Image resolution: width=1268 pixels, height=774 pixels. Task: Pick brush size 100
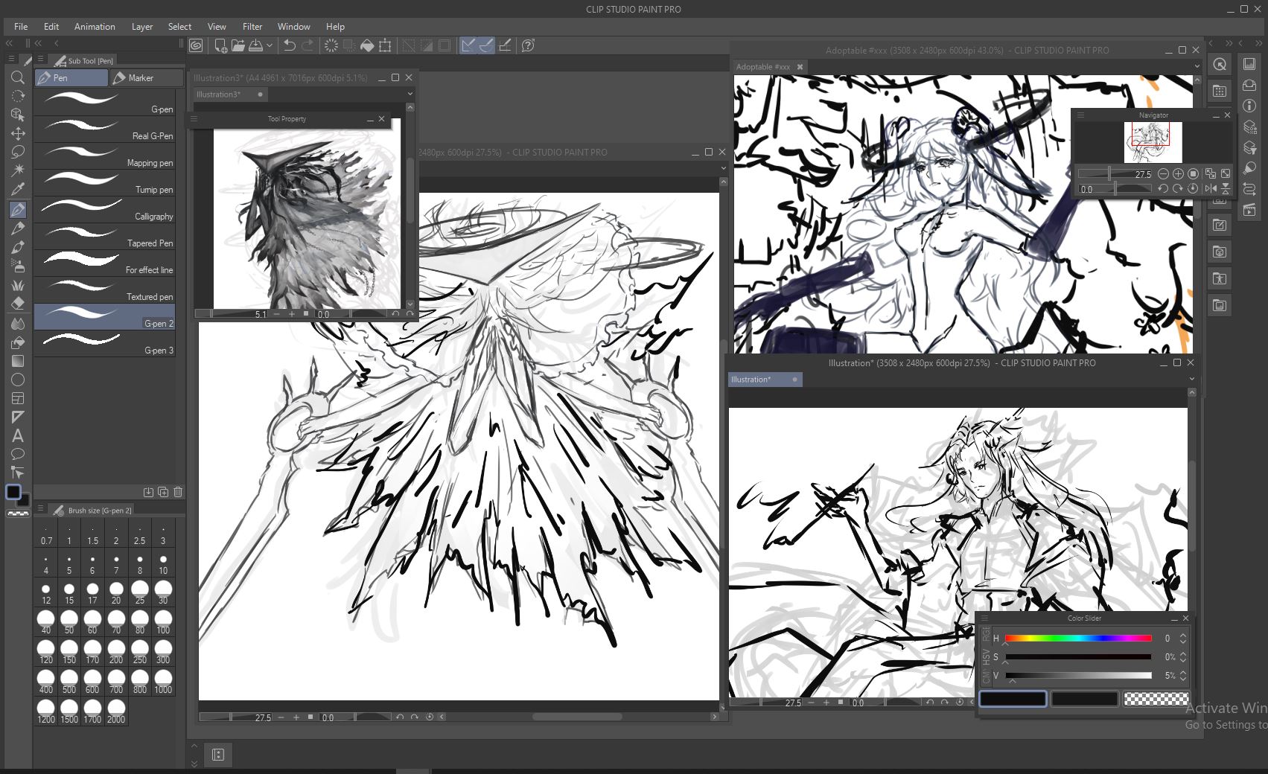click(x=163, y=622)
